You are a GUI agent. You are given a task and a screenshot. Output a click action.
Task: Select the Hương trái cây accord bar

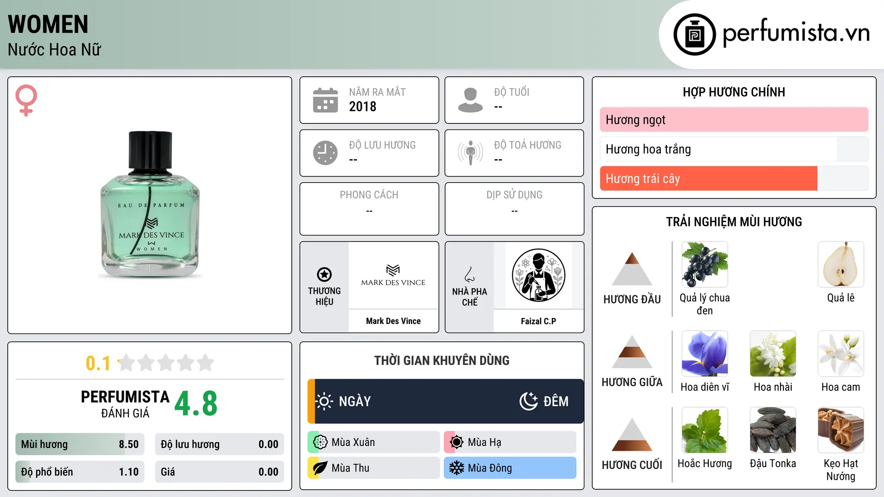(734, 178)
